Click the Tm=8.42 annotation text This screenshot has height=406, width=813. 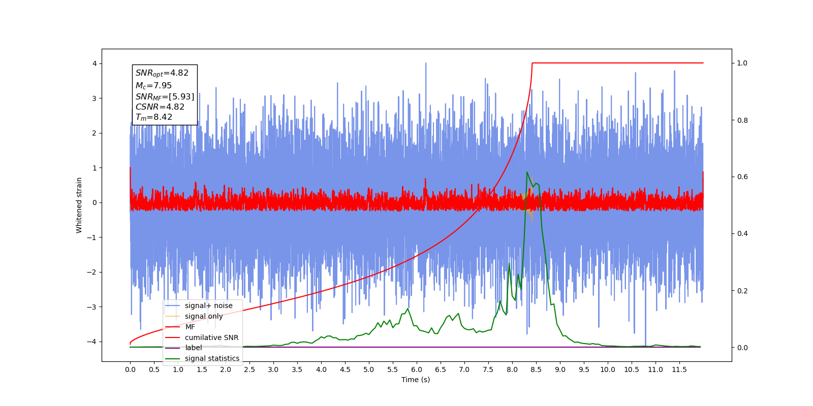tap(154, 117)
